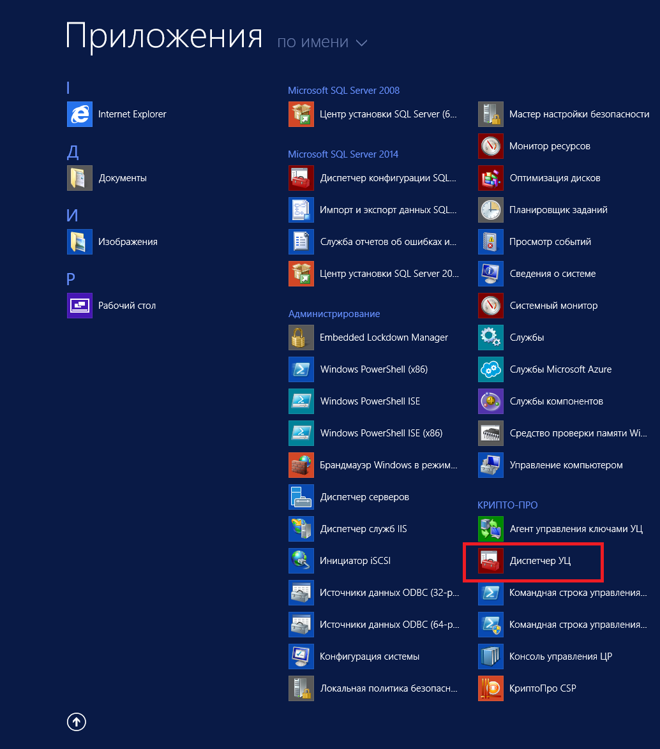
Task: Go back to Start via up arrow
Action: [77, 722]
